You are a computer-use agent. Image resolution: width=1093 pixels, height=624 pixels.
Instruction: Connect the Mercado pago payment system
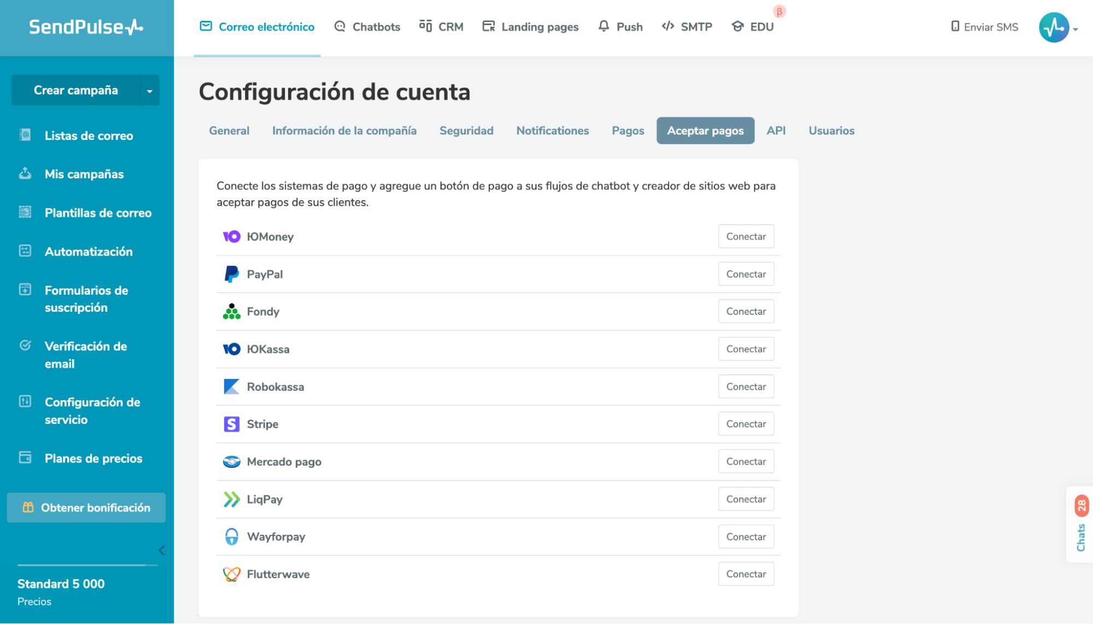746,462
